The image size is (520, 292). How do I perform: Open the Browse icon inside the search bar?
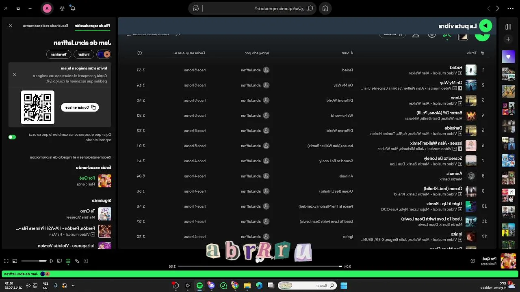196,8
